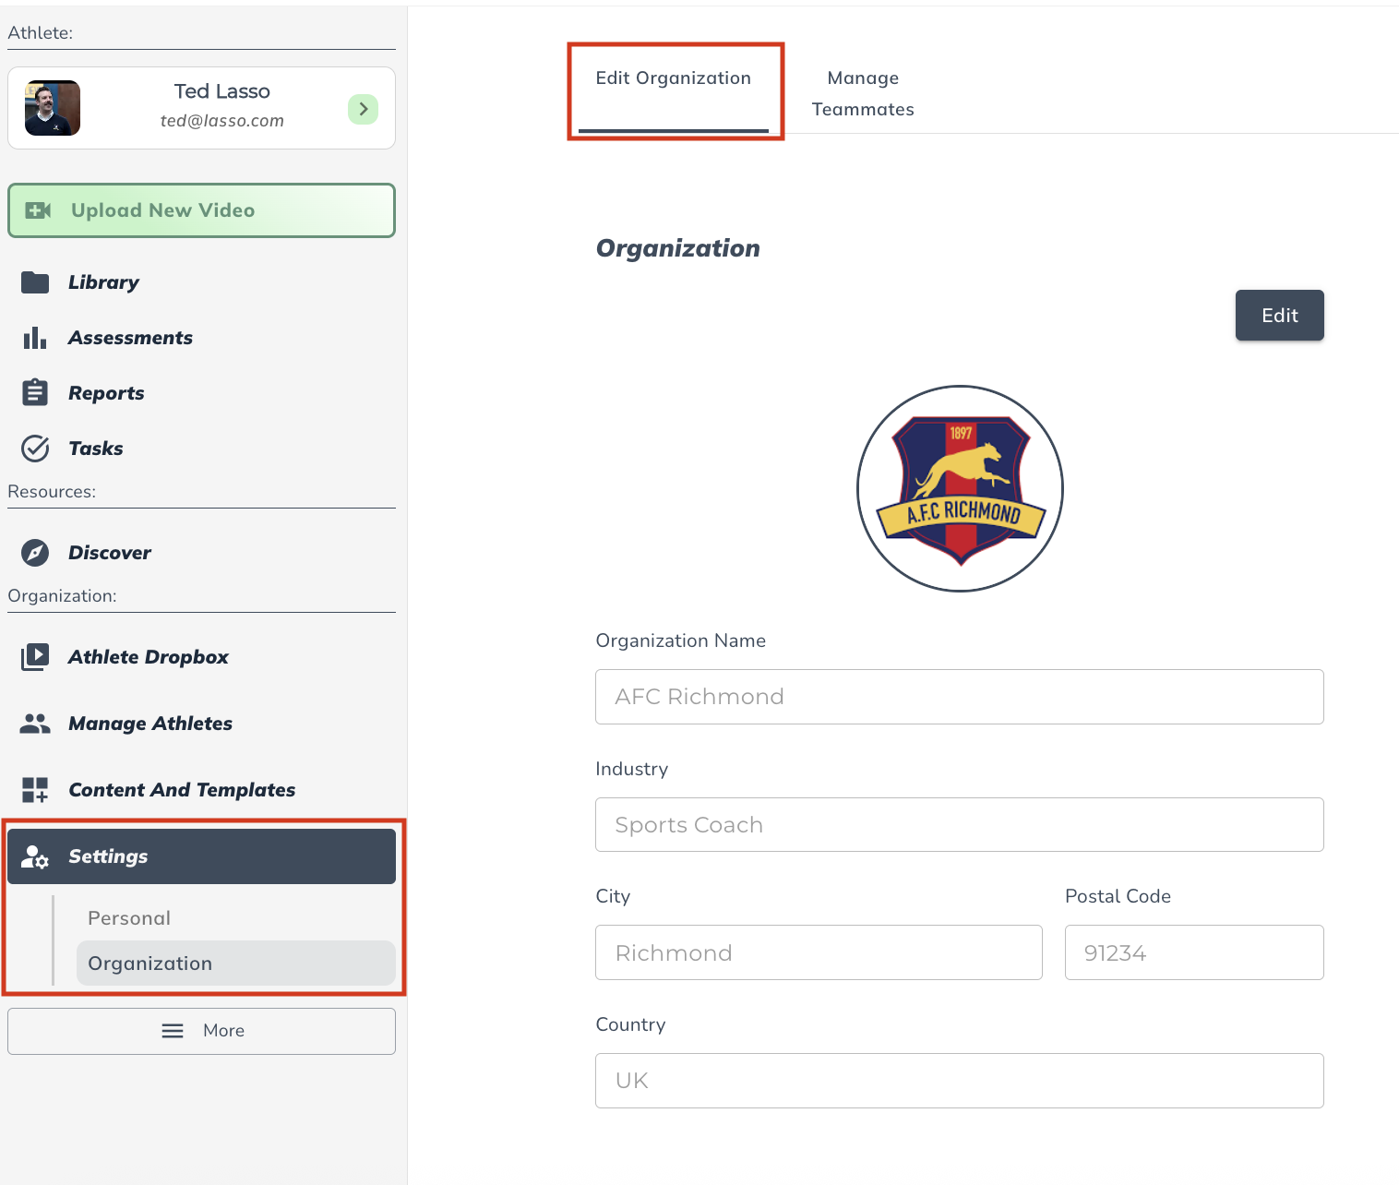
Task: Click the Organization Name input field
Action: point(959,697)
